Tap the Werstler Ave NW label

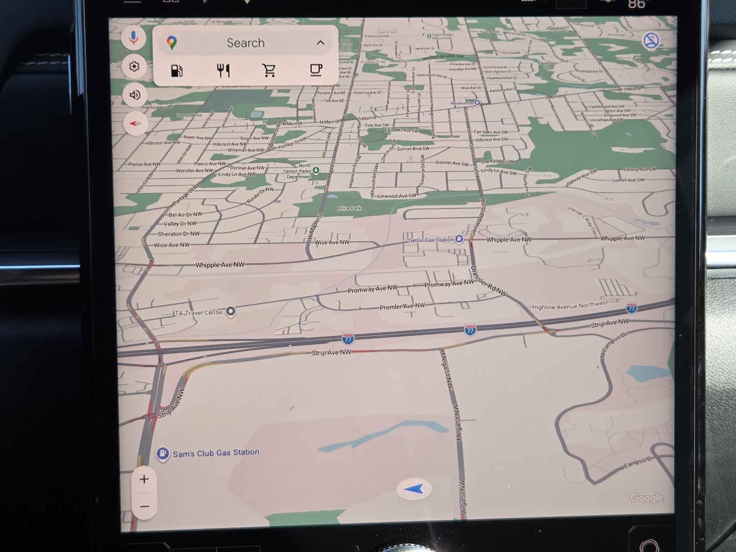pyautogui.click(x=194, y=171)
